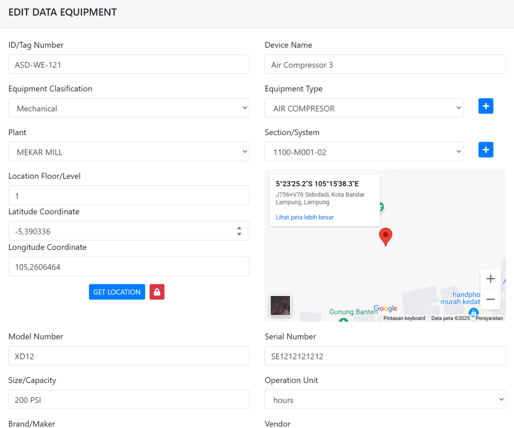The image size is (514, 428).
Task: Zoom out on the map
Action: (x=490, y=299)
